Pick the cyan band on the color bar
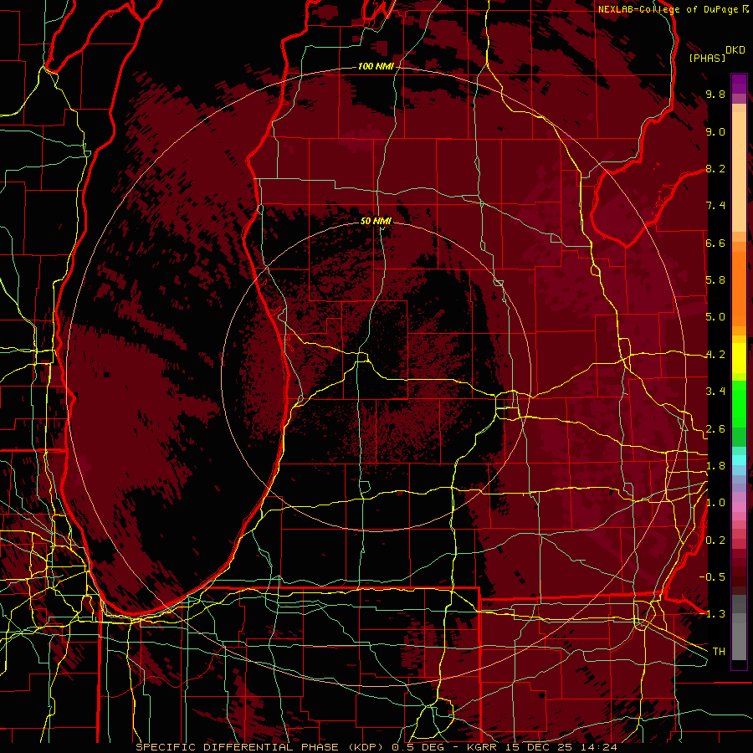The width and height of the screenshot is (753, 753). pos(739,460)
